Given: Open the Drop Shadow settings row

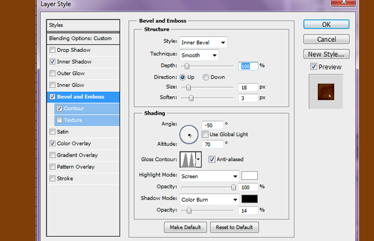Looking at the screenshot, I should [83, 50].
